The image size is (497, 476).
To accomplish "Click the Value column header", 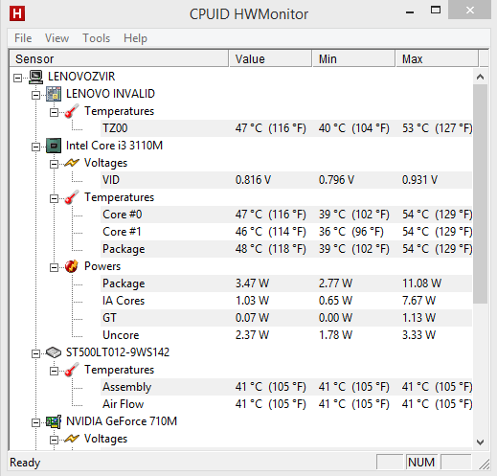I will coord(270,58).
